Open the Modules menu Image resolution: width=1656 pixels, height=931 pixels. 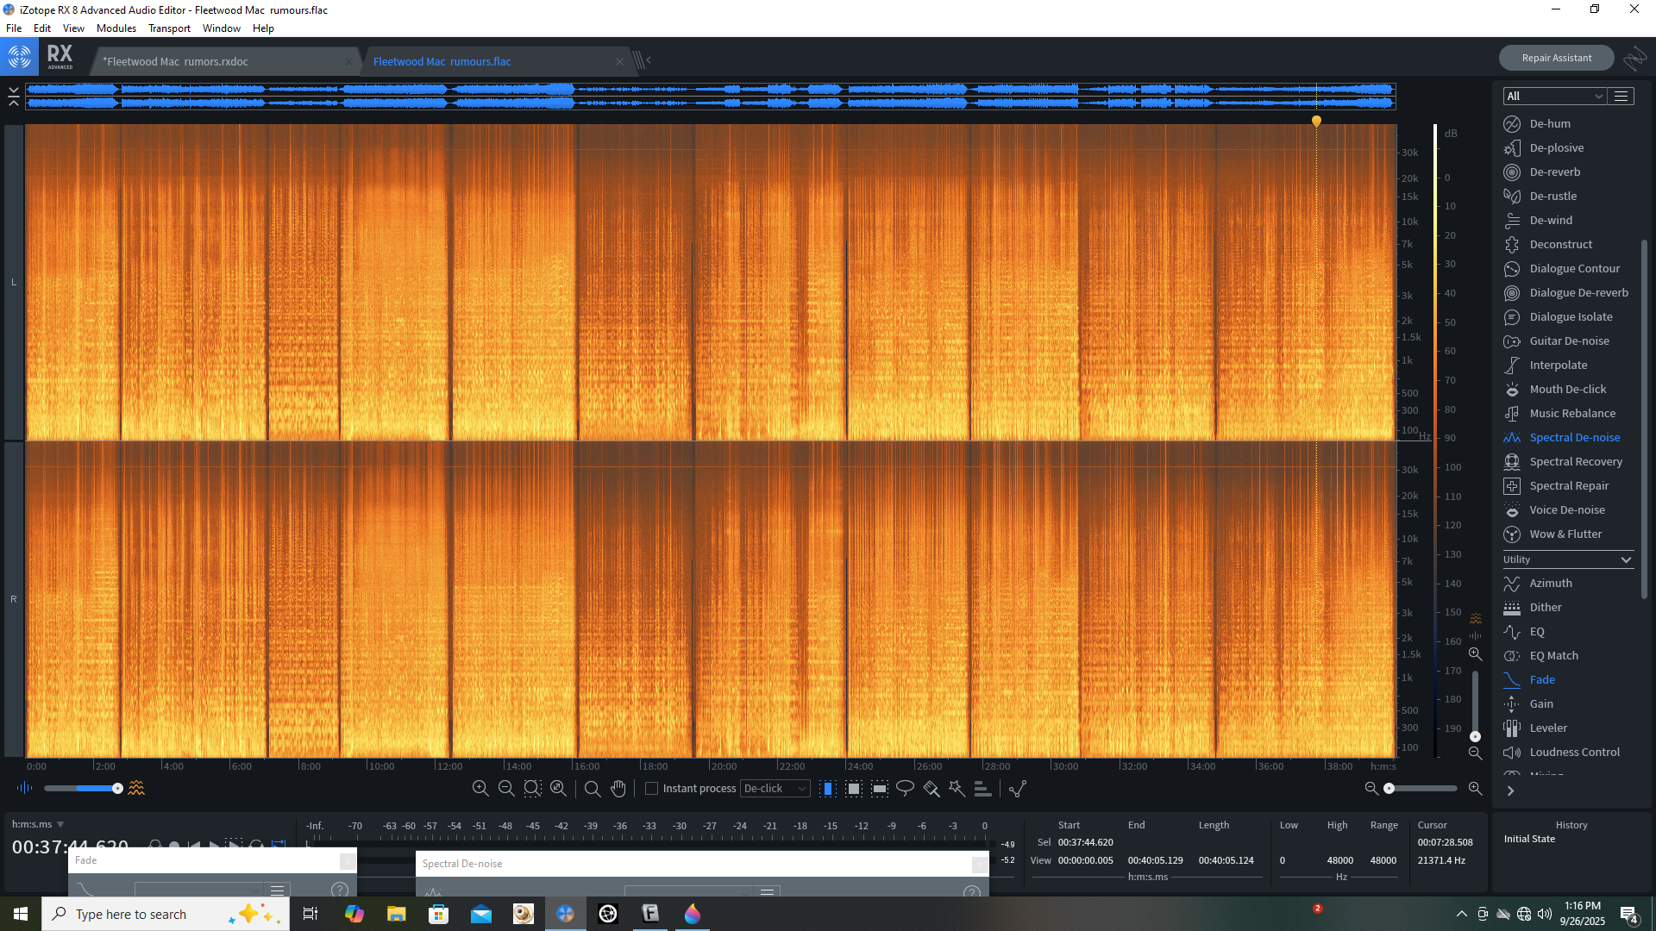(x=116, y=28)
